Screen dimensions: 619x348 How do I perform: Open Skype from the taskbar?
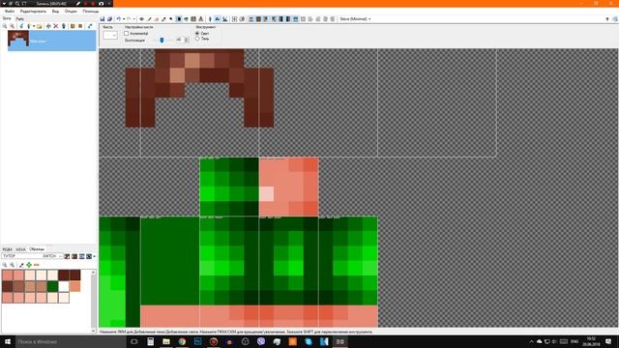[x=309, y=341]
